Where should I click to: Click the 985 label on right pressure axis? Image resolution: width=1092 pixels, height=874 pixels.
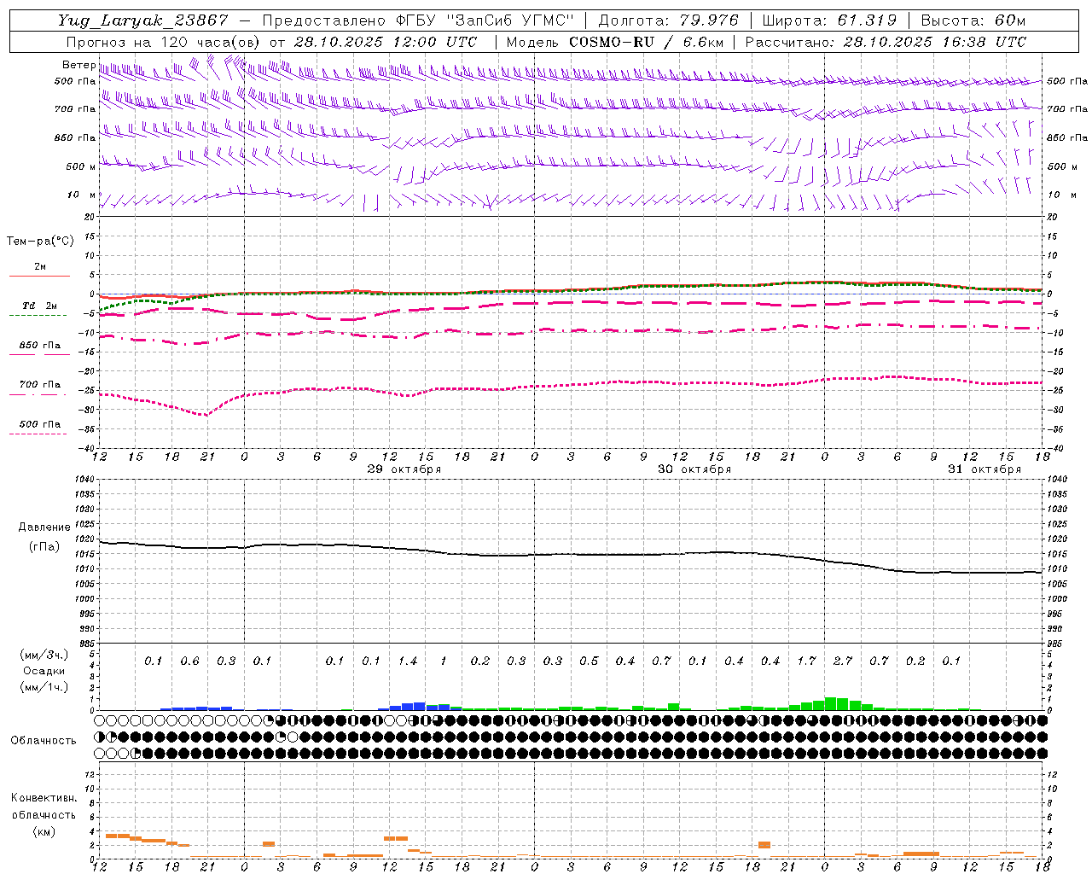[x=1055, y=644]
